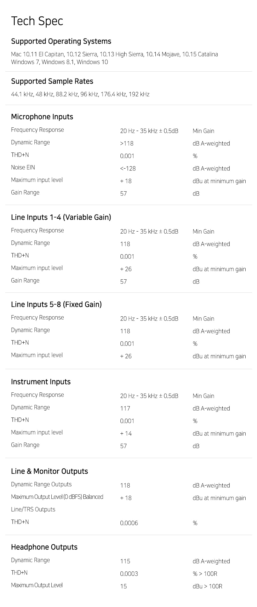Select the Line Inputs 5-8 (Fixed Gain) heading
This screenshot has height=607, width=257.
point(56,304)
